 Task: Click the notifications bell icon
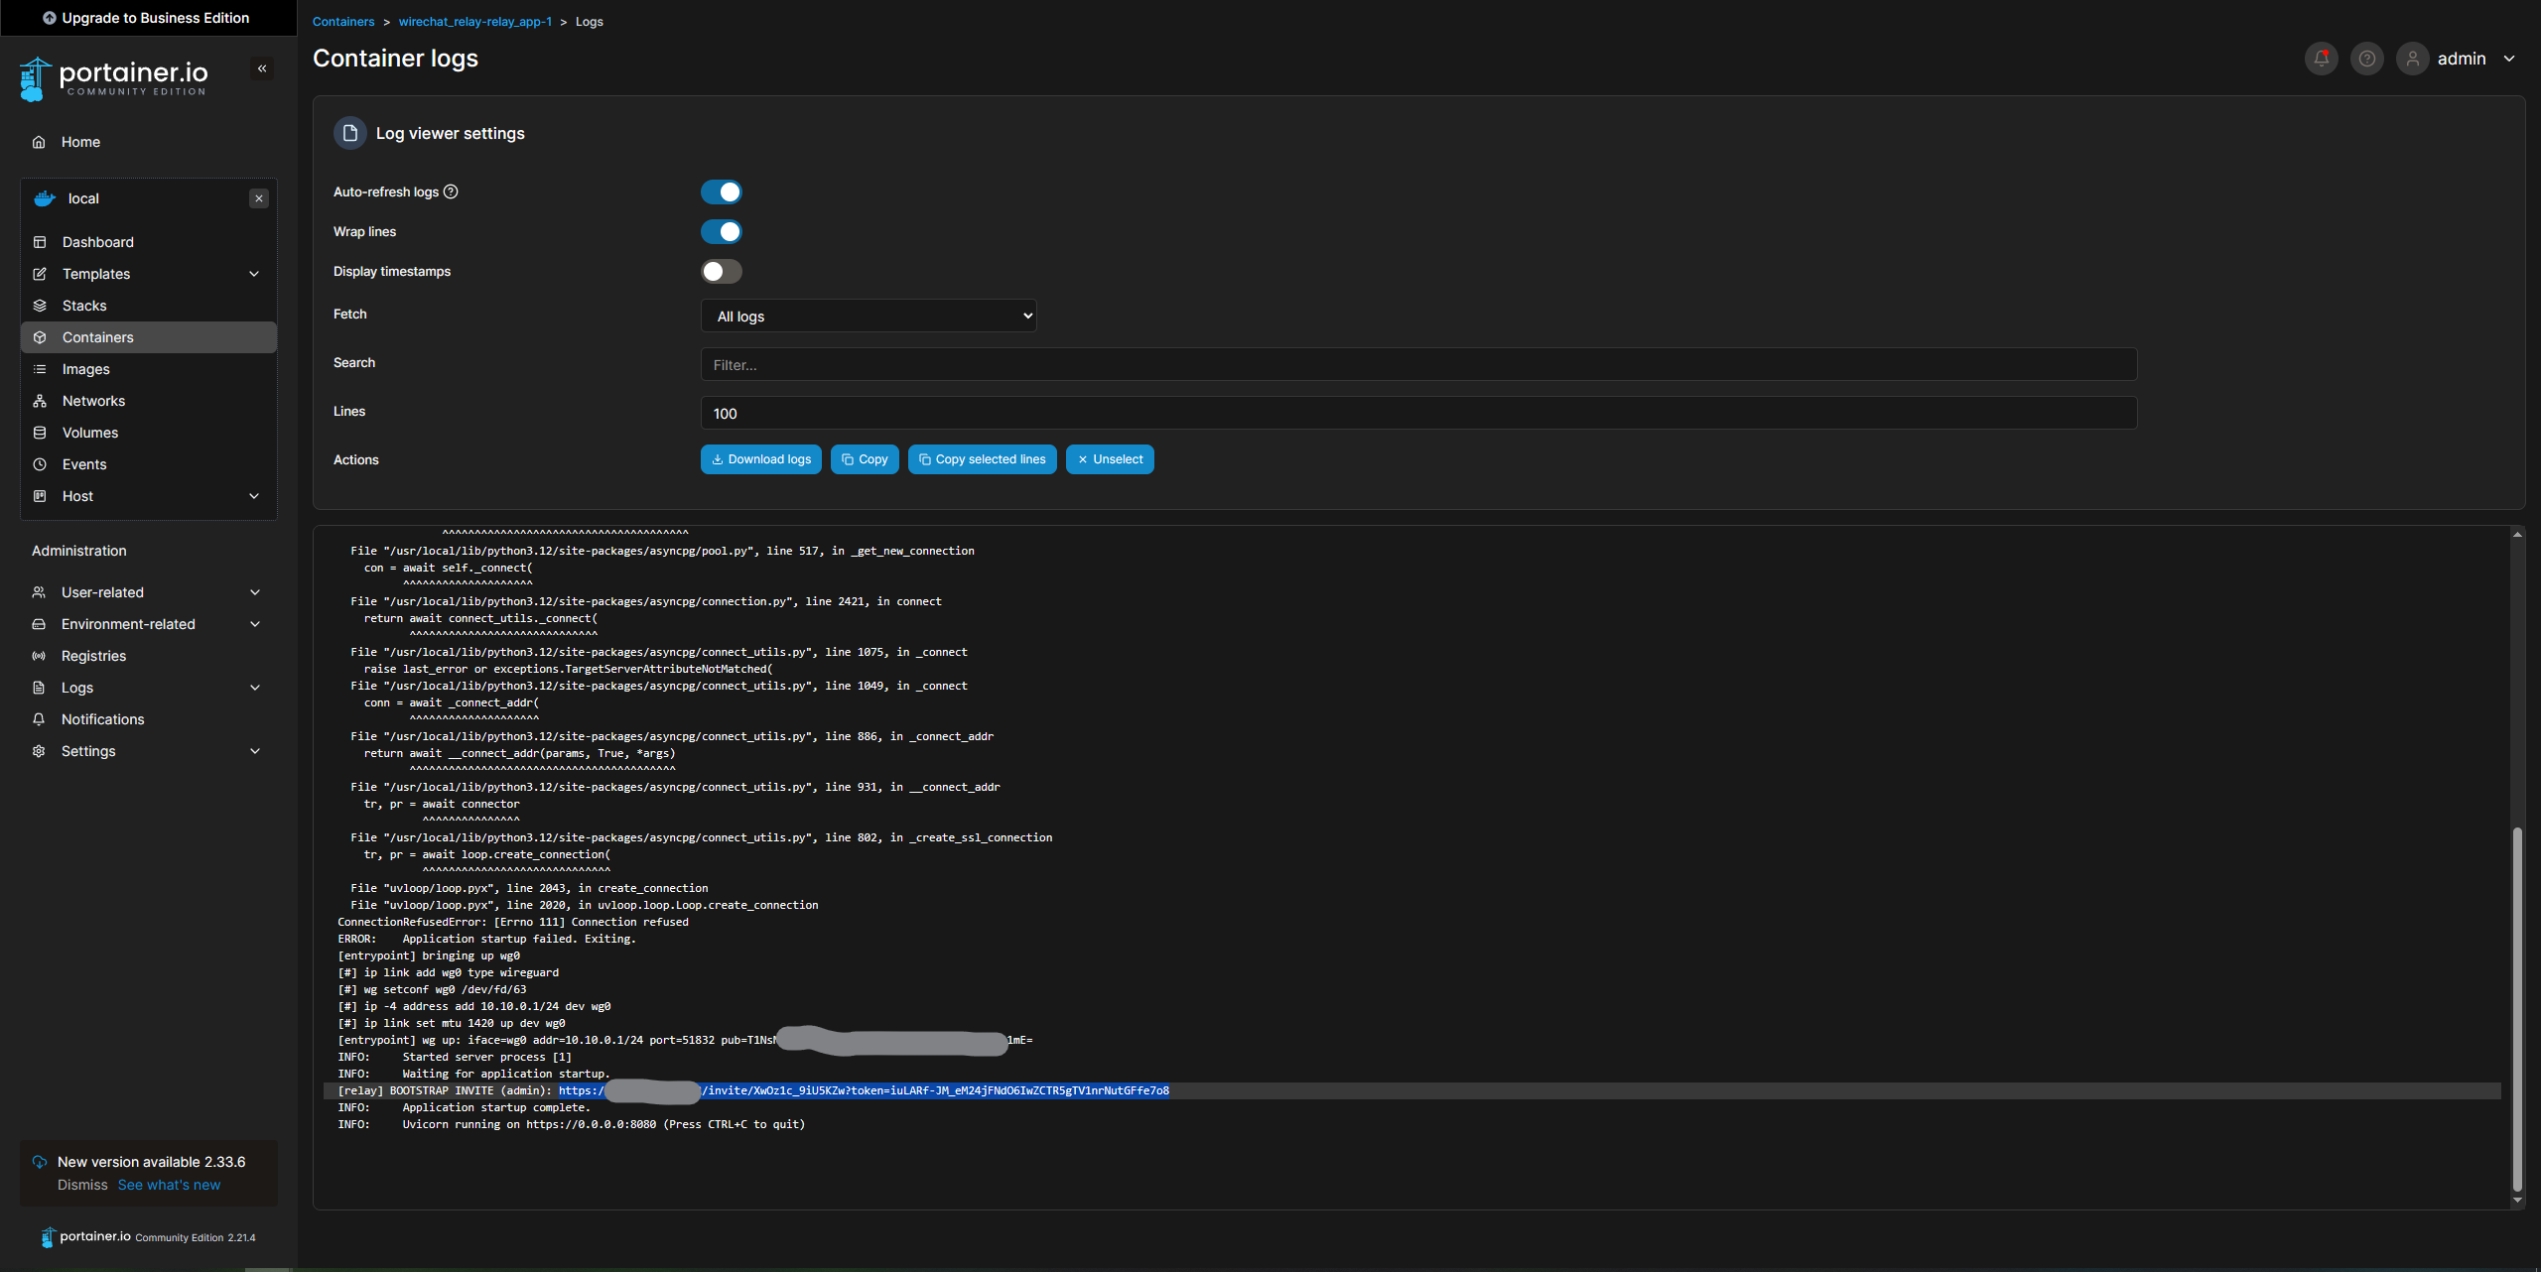coord(2321,59)
